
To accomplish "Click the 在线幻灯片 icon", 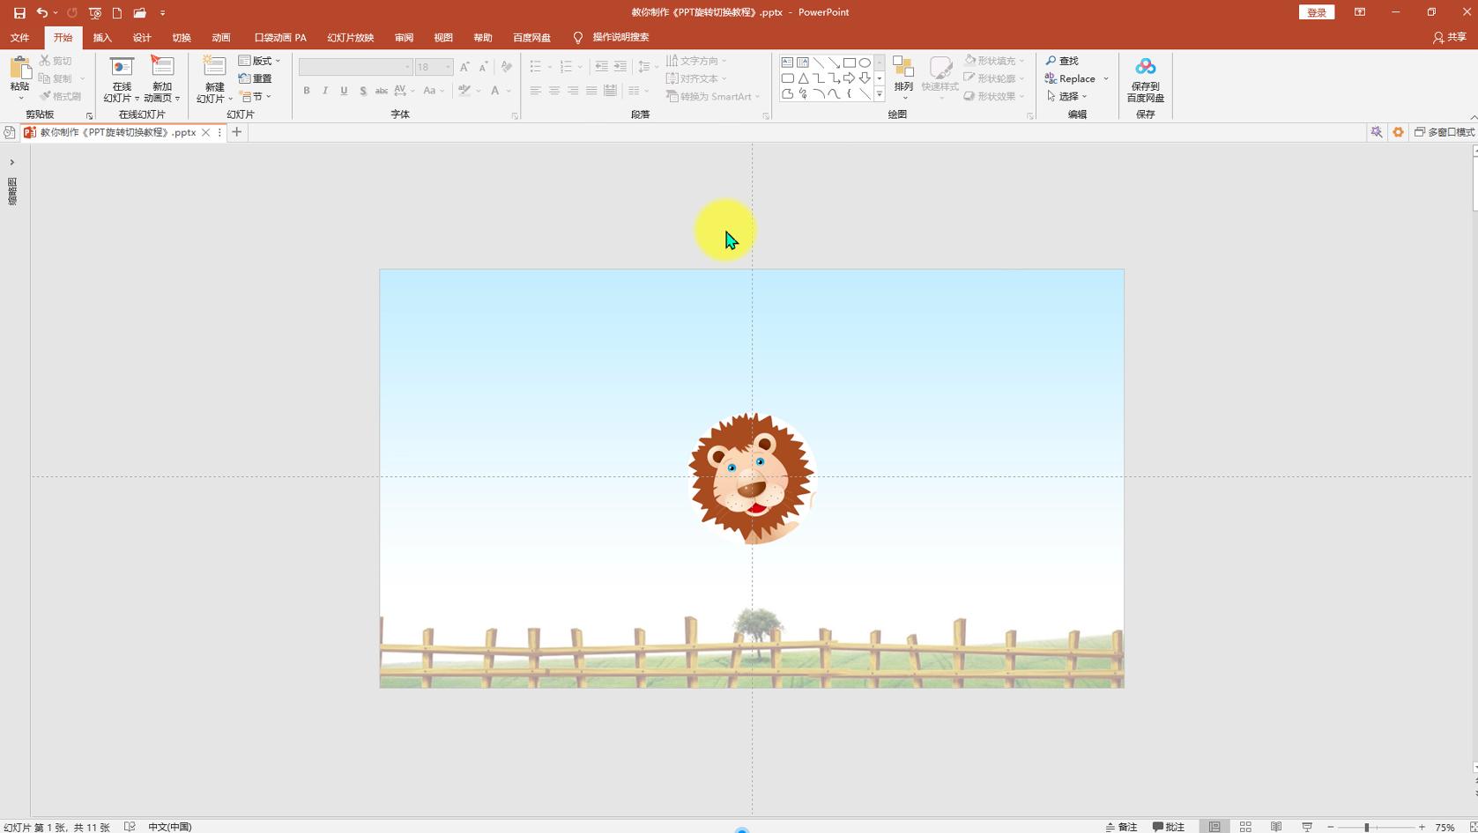I will click(122, 68).
